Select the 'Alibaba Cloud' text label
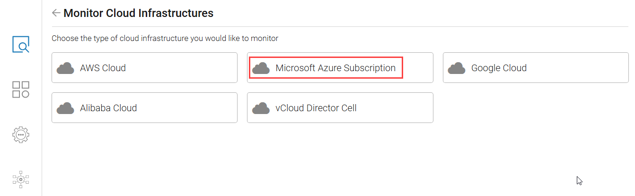 [108, 108]
